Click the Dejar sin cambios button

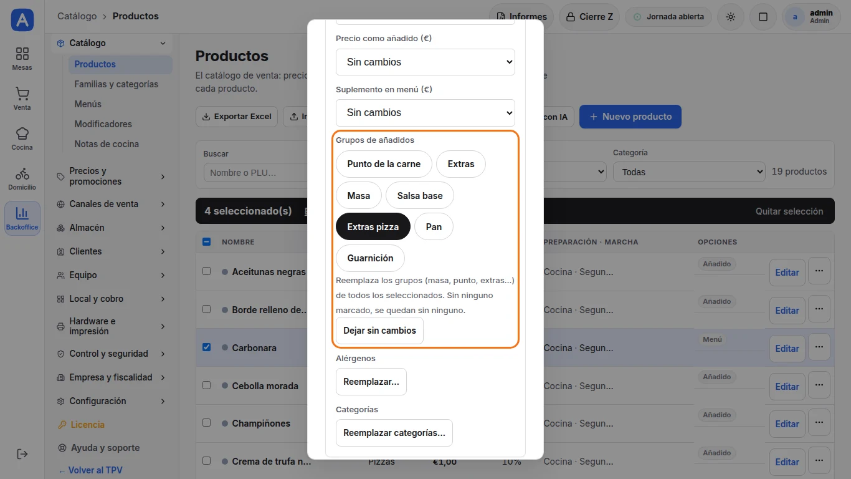(379, 331)
